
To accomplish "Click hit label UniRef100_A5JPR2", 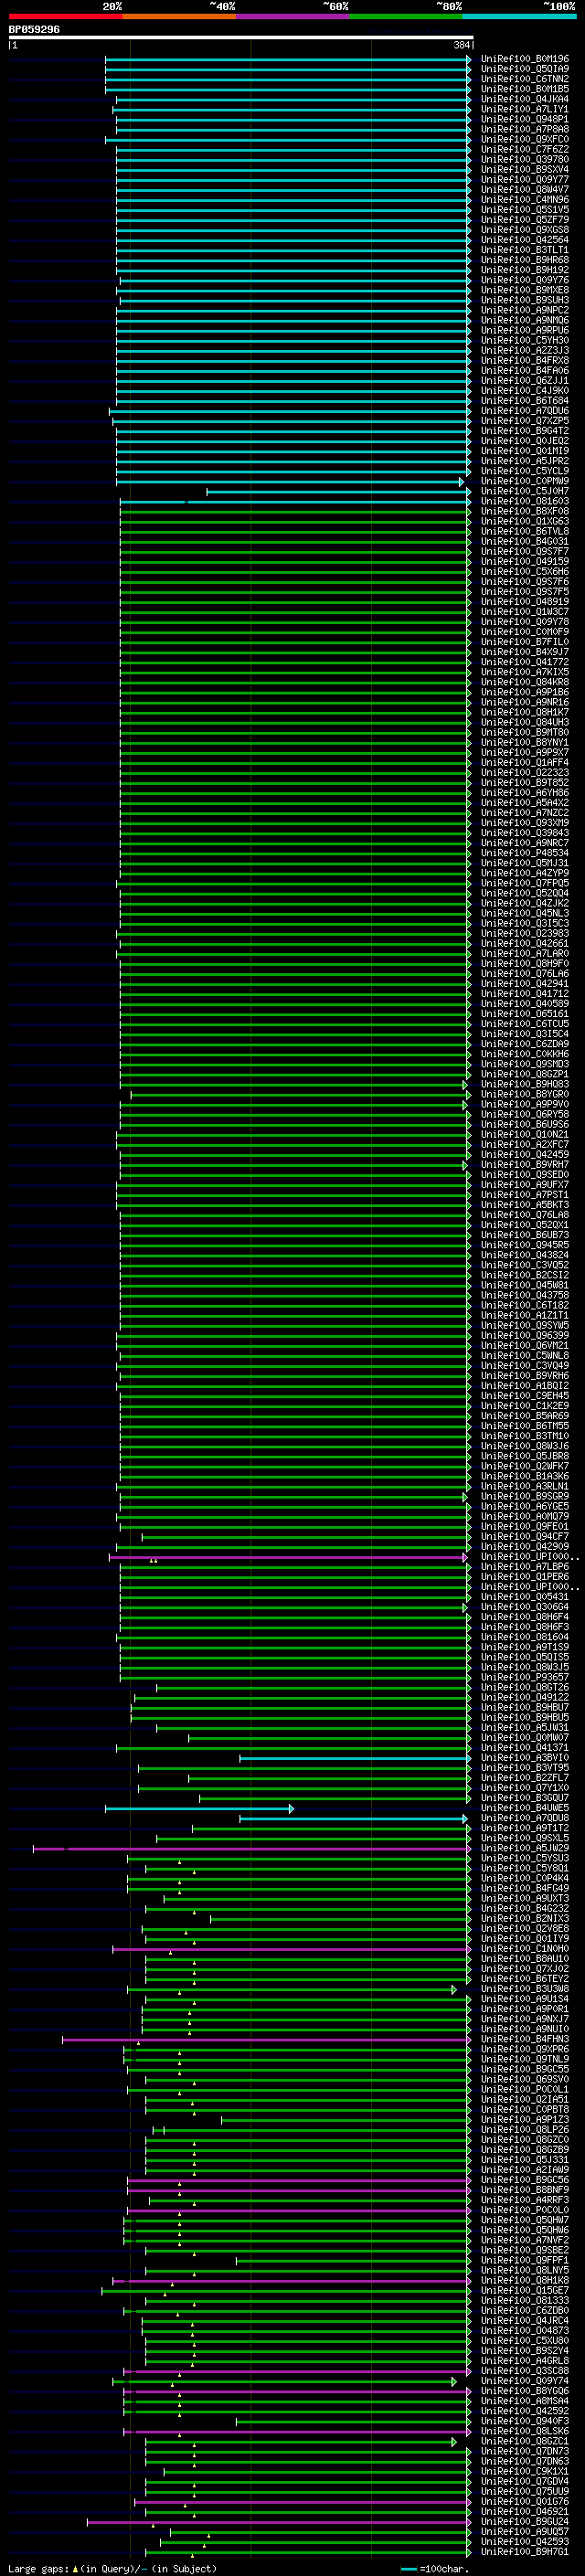I will [525, 461].
